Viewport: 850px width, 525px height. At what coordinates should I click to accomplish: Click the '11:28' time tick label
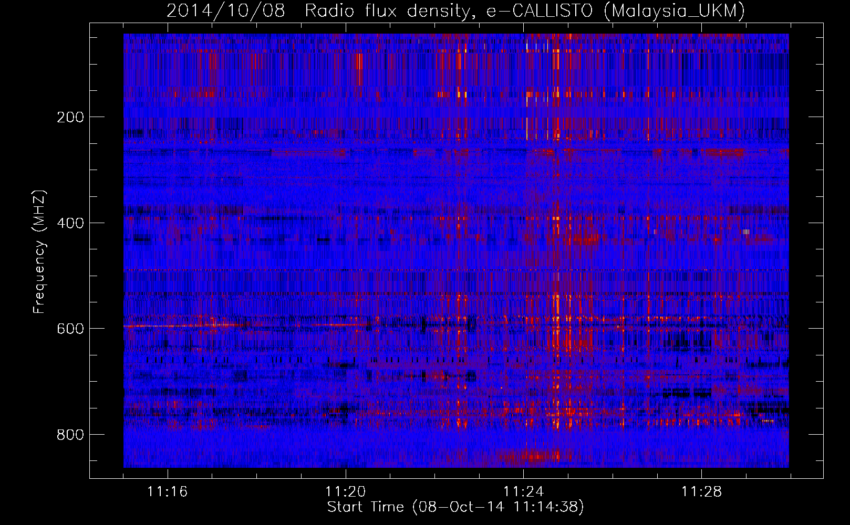(x=701, y=492)
